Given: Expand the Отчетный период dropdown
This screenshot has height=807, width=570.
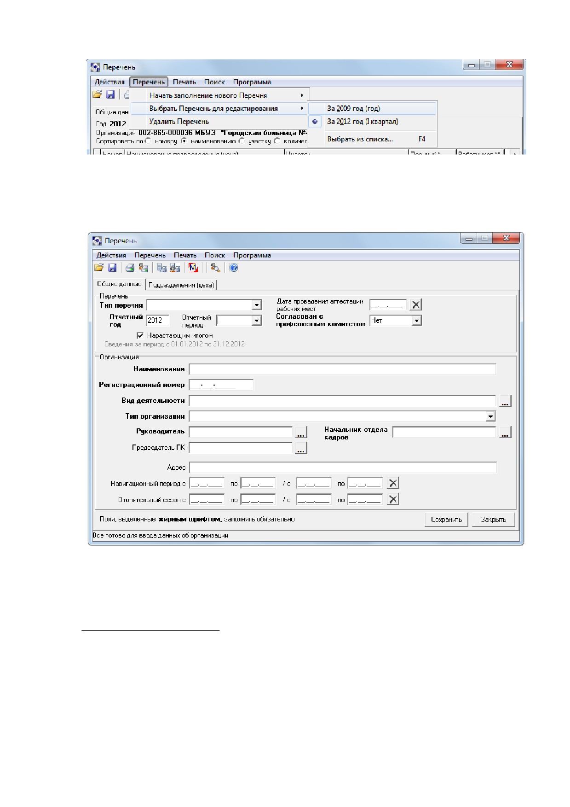Looking at the screenshot, I should (x=257, y=321).
